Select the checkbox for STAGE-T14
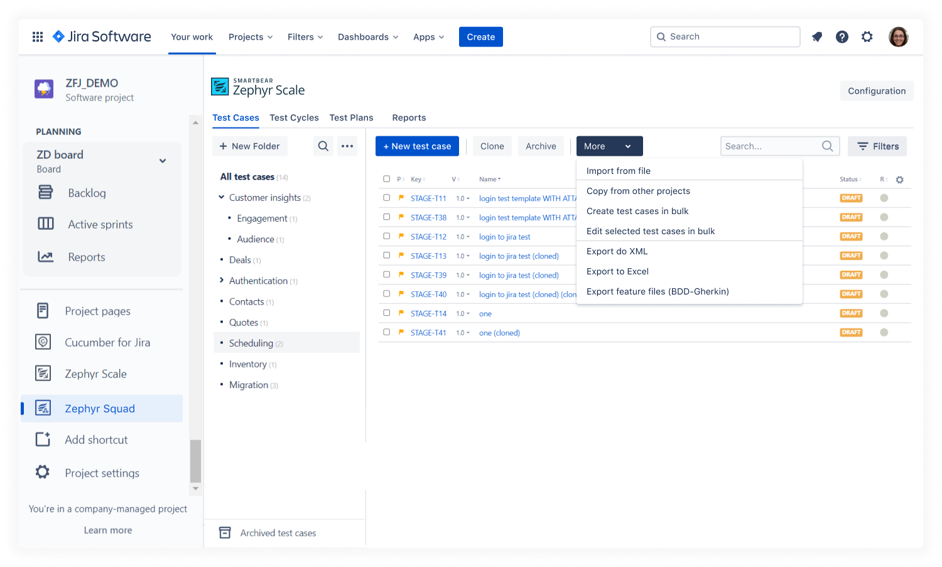The width and height of the screenshot is (942, 567). (387, 313)
